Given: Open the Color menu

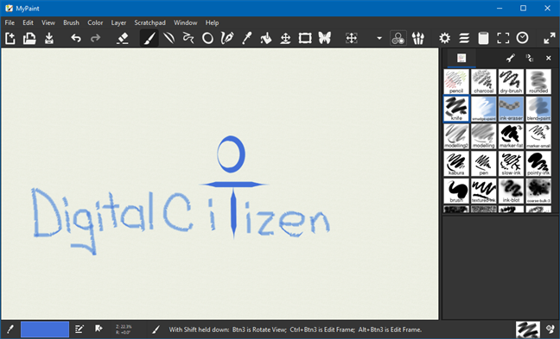Looking at the screenshot, I should pos(95,22).
